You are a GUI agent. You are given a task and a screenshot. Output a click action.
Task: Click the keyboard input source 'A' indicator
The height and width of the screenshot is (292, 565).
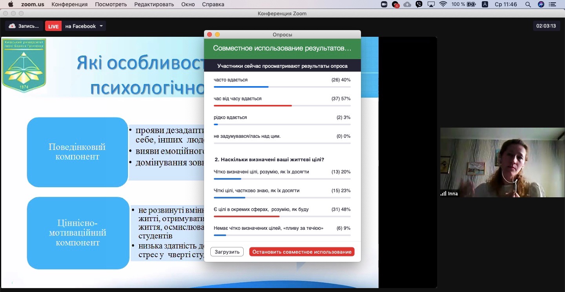(485, 4)
